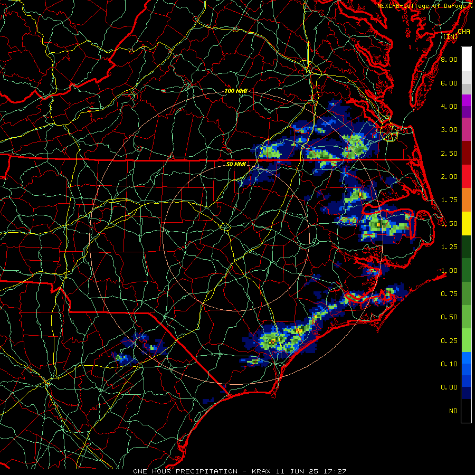475x475 pixels.
Task: Click the lightest green legend swatch beside 0.25
Action: [466, 340]
